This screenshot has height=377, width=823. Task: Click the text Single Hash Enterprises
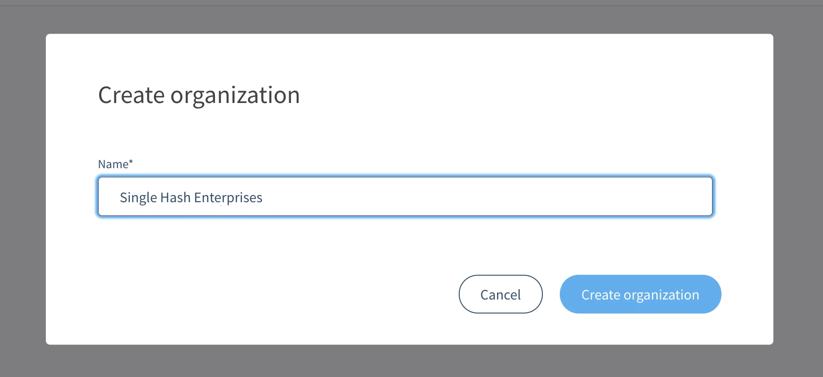coord(191,197)
